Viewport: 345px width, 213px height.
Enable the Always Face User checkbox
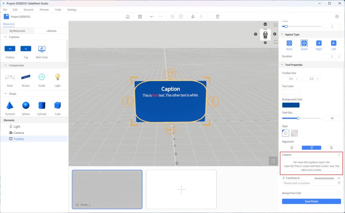(x=339, y=193)
